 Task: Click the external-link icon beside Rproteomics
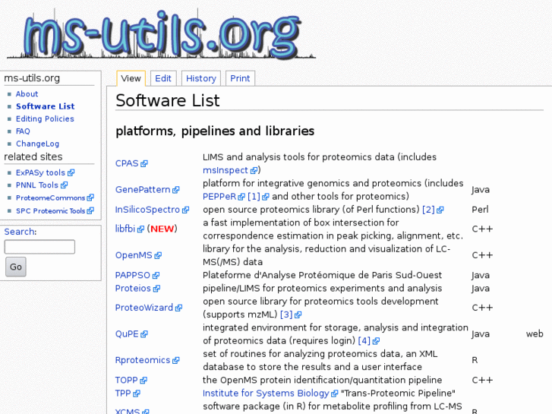[x=176, y=360]
